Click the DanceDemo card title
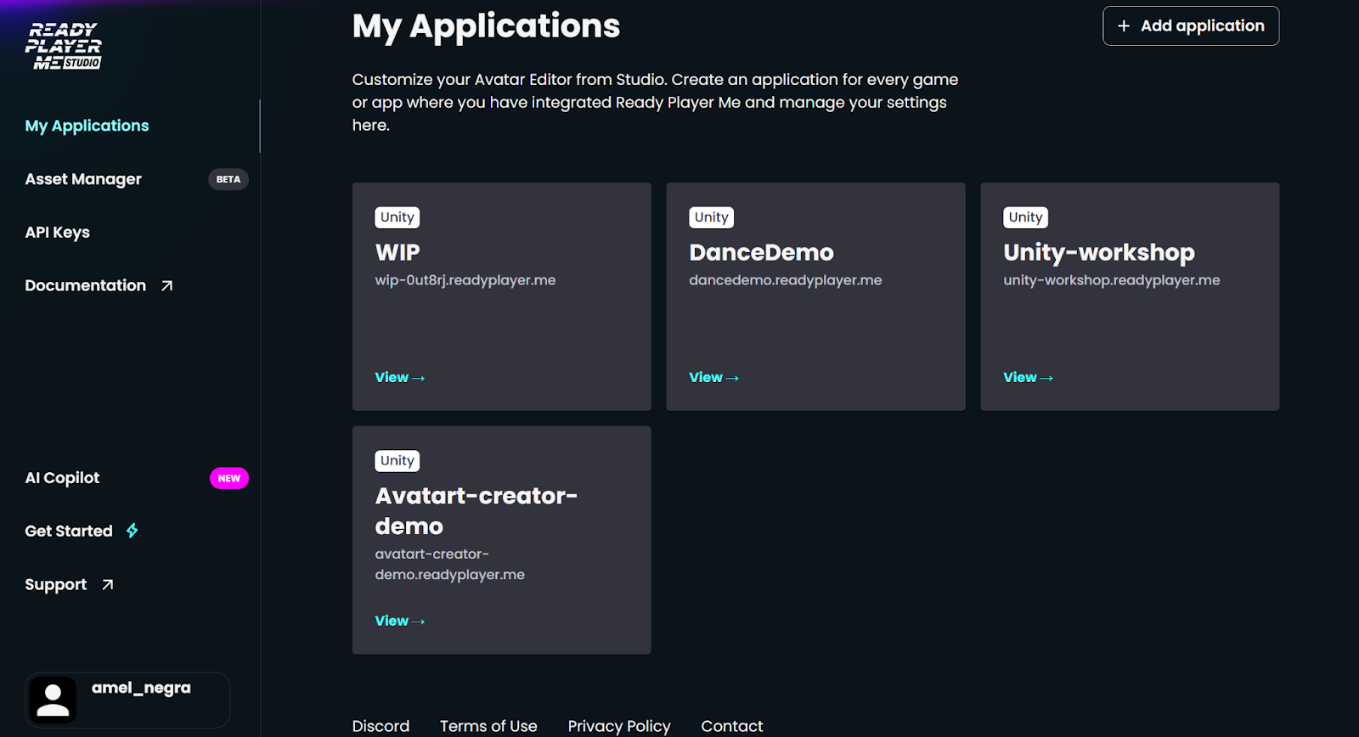This screenshot has width=1359, height=737. (762, 252)
